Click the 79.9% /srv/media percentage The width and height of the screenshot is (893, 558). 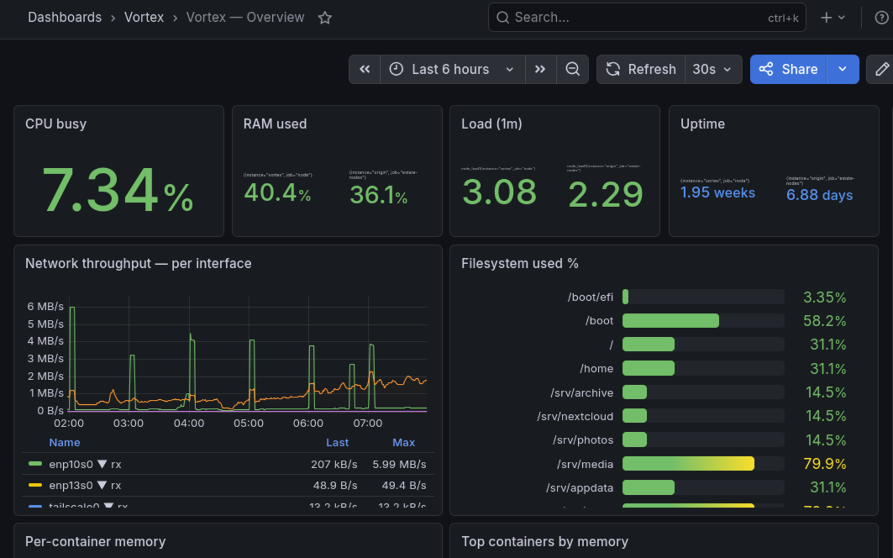(825, 464)
